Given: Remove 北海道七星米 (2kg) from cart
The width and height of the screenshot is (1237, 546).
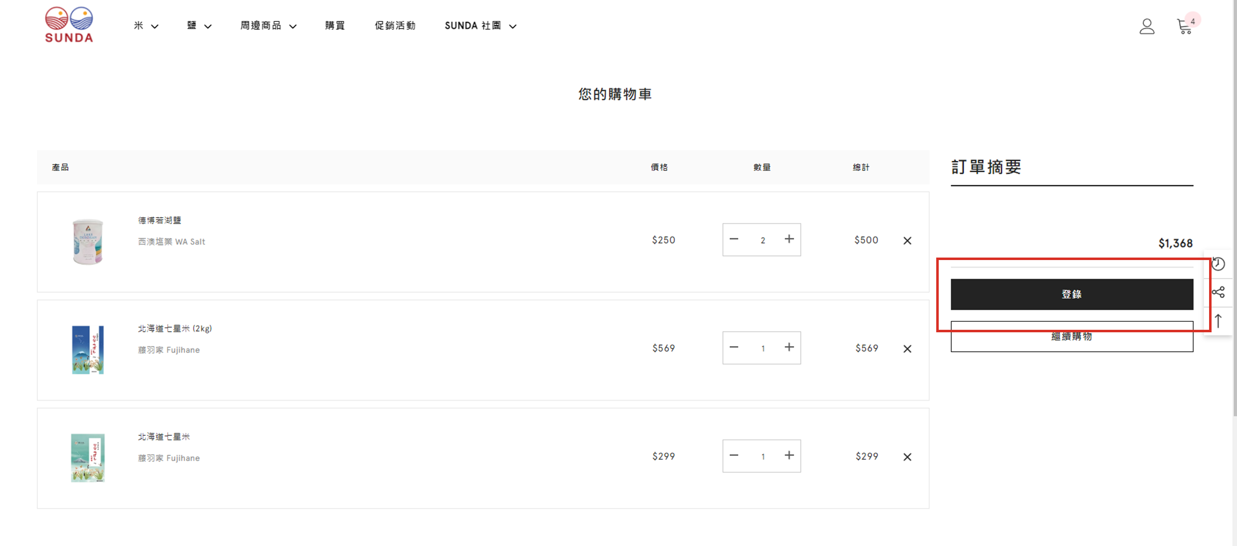Looking at the screenshot, I should pyautogui.click(x=907, y=349).
